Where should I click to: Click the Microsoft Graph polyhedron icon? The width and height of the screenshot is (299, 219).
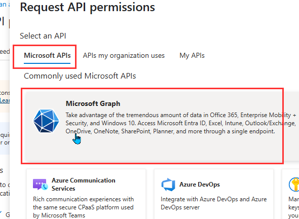(46, 121)
